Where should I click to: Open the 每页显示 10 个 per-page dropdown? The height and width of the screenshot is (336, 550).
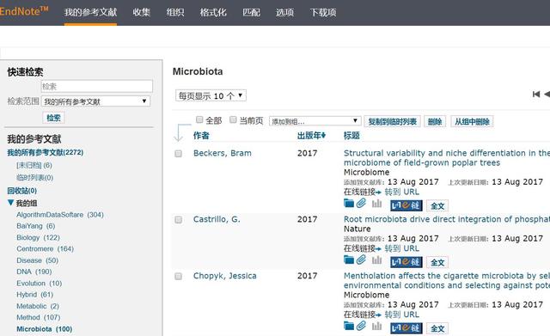tap(211, 95)
